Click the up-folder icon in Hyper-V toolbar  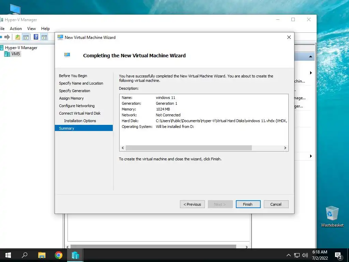[x=18, y=37]
